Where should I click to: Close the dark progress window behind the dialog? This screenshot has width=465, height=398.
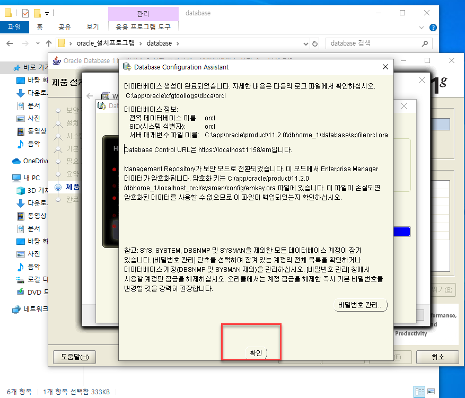[x=422, y=80]
